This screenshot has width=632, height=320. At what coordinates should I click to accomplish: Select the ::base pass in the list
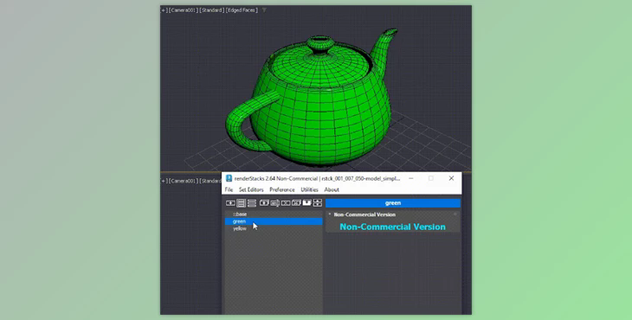coord(274,214)
